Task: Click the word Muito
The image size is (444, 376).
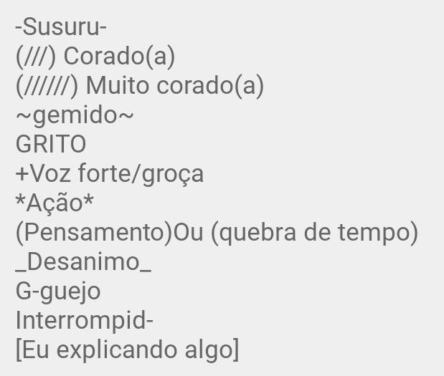Action: [118, 86]
